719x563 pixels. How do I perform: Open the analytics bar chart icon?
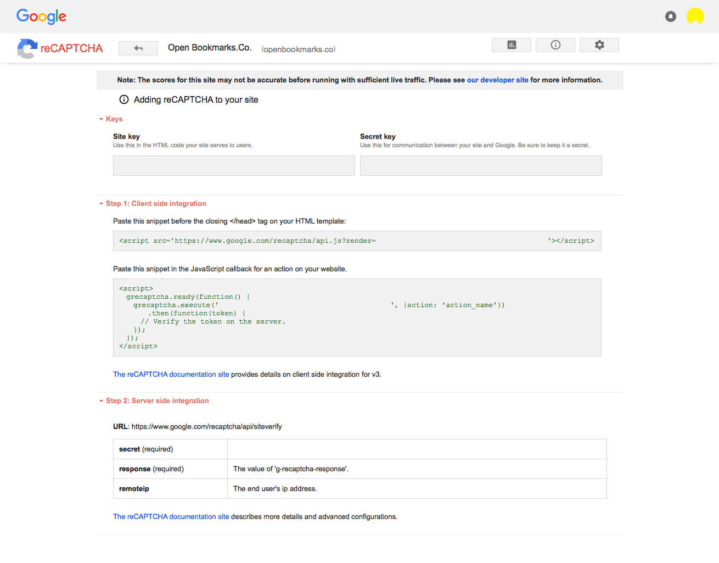point(512,45)
